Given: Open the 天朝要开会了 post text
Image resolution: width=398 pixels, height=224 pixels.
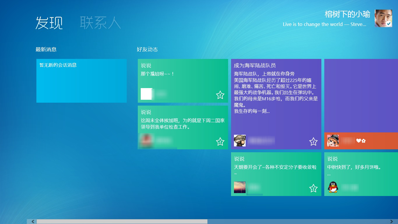Looking at the screenshot, I should click(275, 170).
